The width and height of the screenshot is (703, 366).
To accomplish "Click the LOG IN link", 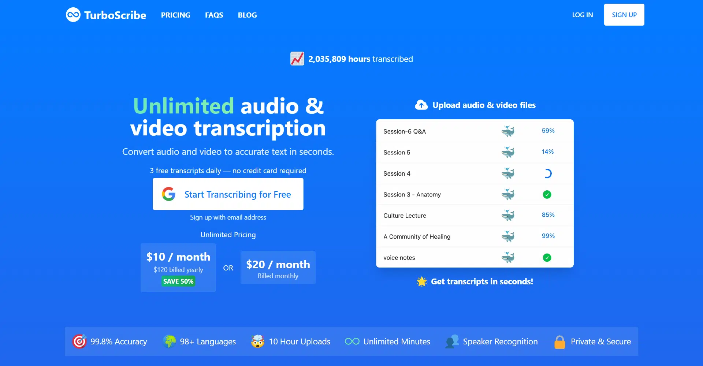I will [582, 15].
